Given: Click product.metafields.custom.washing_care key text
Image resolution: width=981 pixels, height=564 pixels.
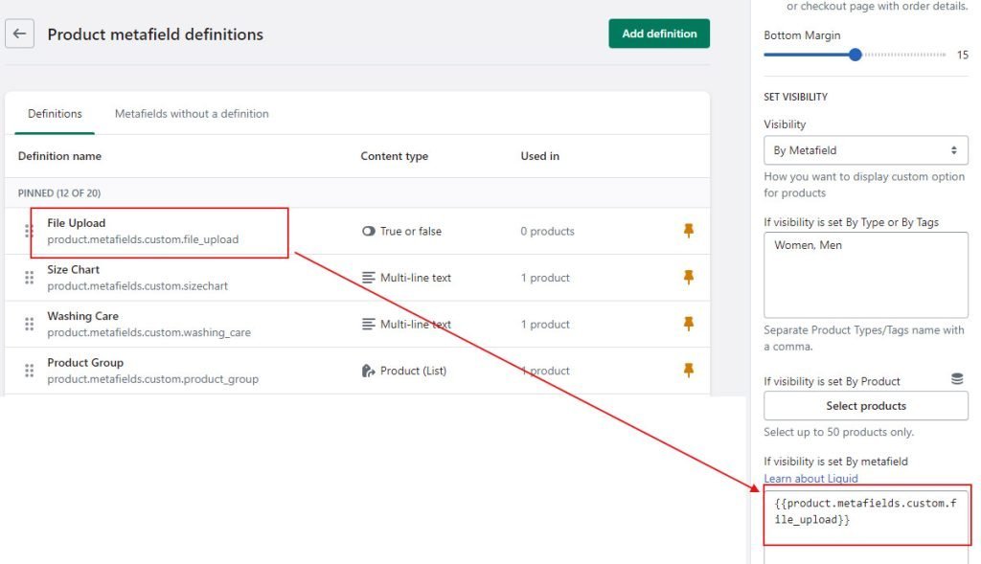Looking at the screenshot, I should coord(148,332).
